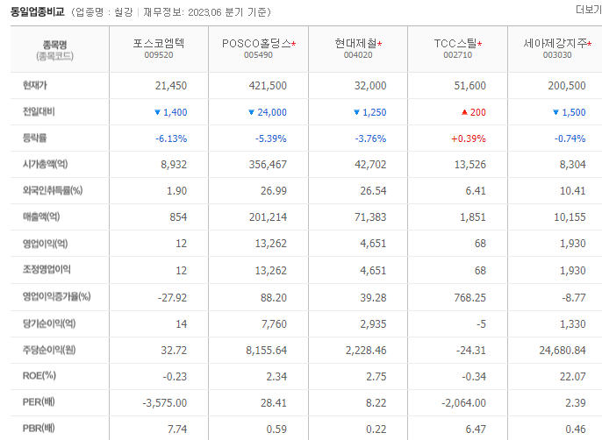This screenshot has height=440, width=602.
Task: Click the -6.13% change rate
Action: (171, 138)
